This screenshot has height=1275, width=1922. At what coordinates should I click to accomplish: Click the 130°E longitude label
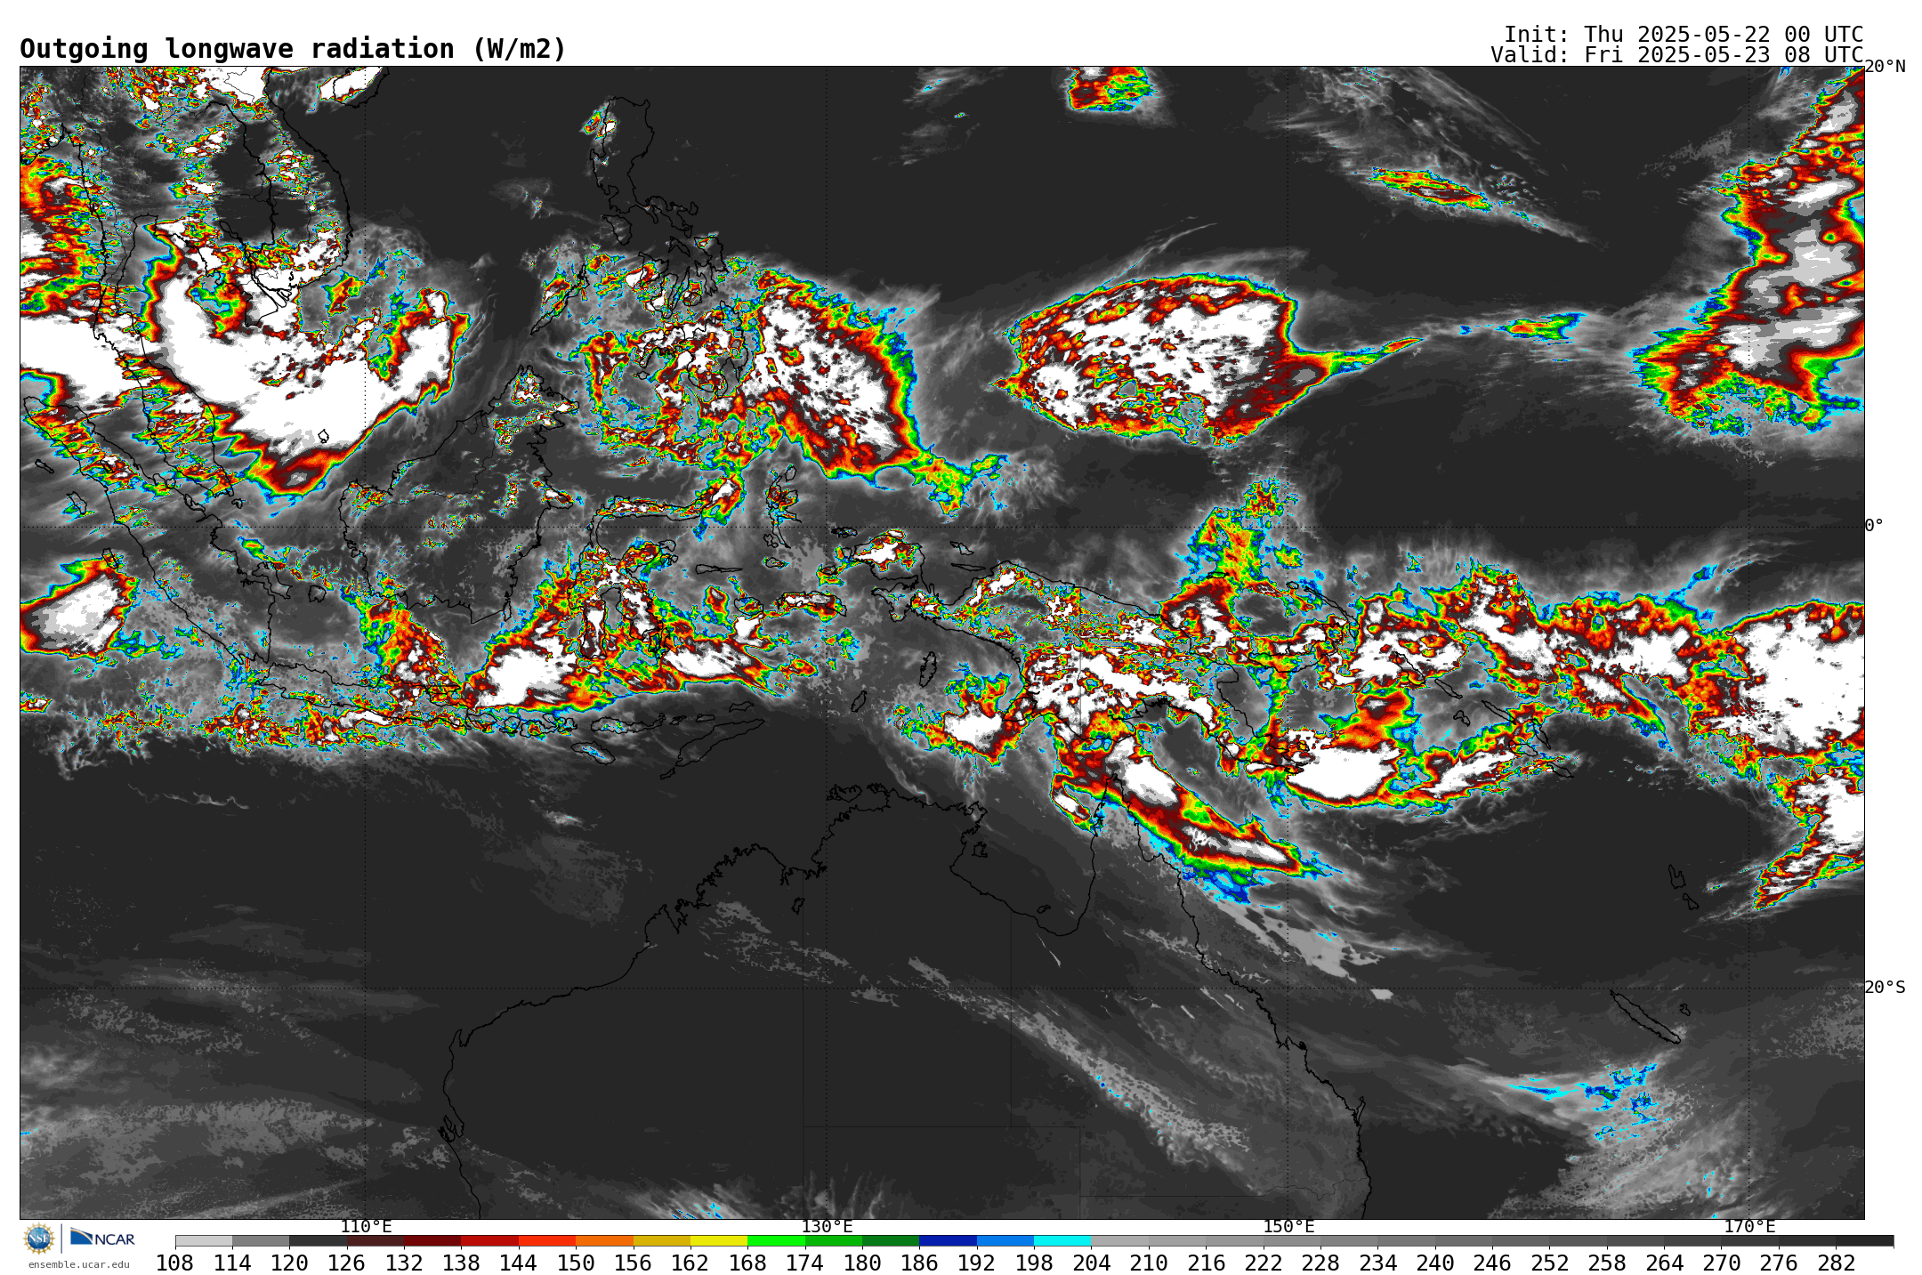pos(827,1227)
